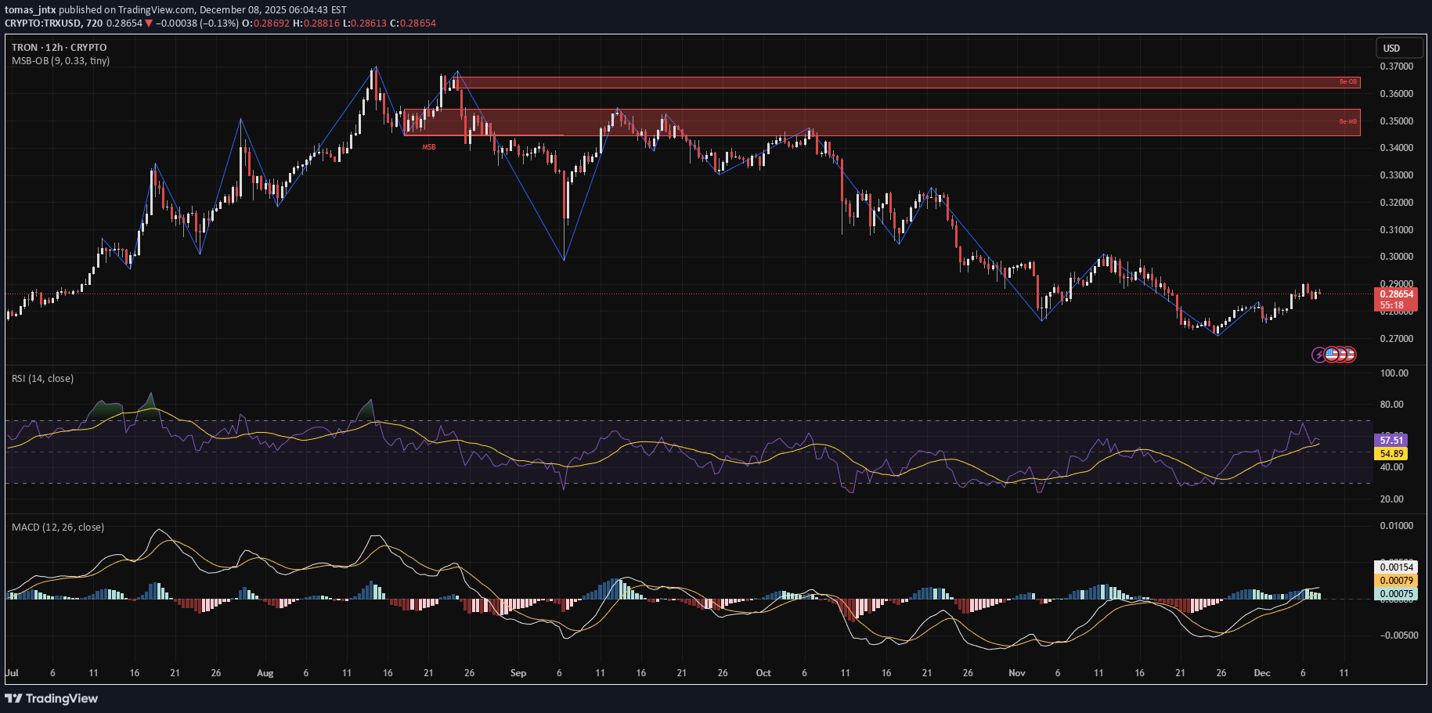The width and height of the screenshot is (1432, 713).
Task: Click the red 0.28654 current price label
Action: click(x=1396, y=294)
